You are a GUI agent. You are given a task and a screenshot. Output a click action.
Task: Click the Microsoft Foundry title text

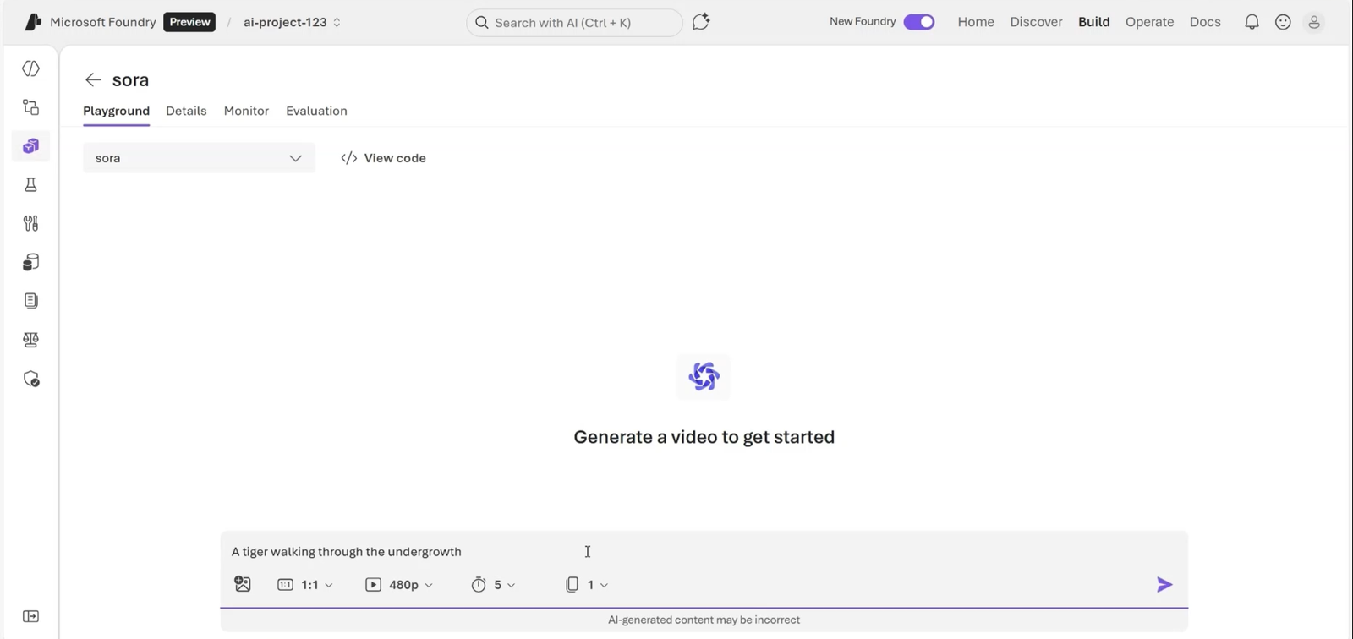[103, 22]
